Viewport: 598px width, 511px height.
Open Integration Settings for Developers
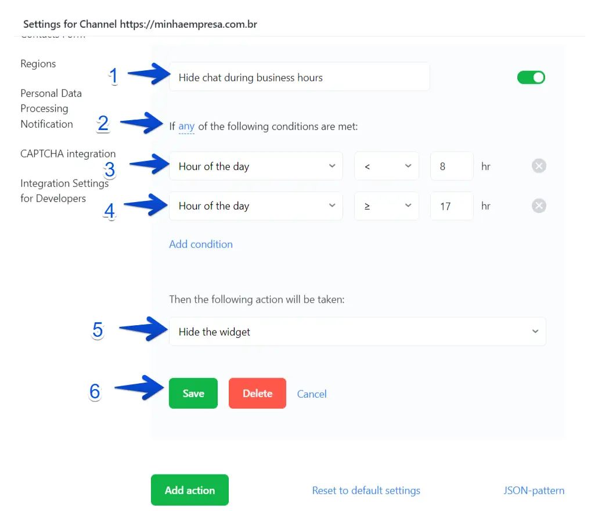(64, 191)
